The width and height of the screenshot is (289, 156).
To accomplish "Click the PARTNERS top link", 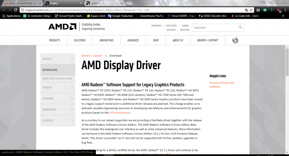I will tap(171, 30).
